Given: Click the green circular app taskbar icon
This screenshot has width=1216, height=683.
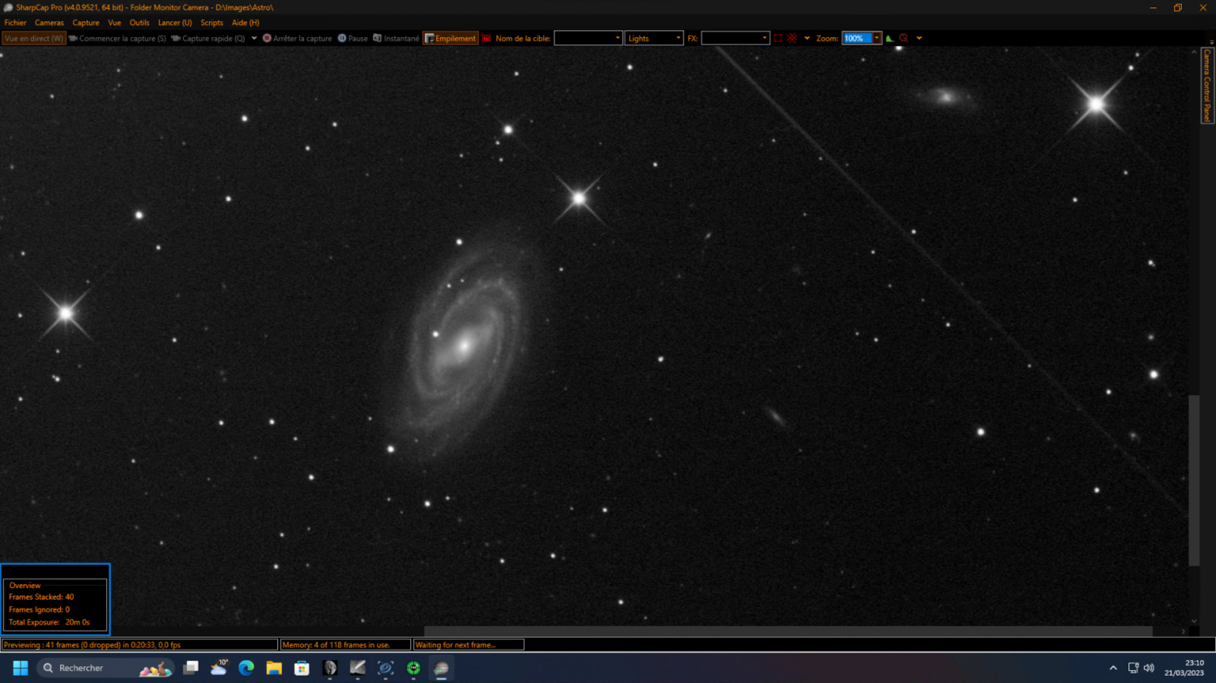Looking at the screenshot, I should coord(413,668).
